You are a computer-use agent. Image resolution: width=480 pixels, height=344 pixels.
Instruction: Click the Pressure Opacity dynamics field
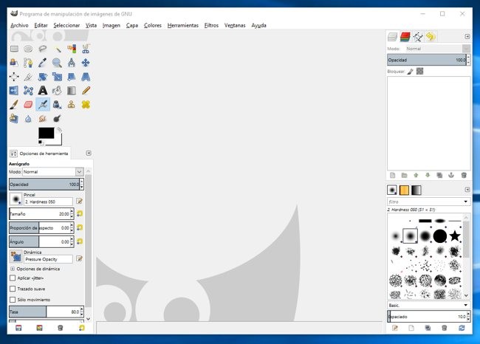point(48,260)
